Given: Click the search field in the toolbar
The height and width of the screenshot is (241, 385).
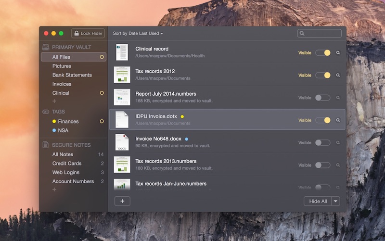Looking at the screenshot, I should click(x=320, y=34).
